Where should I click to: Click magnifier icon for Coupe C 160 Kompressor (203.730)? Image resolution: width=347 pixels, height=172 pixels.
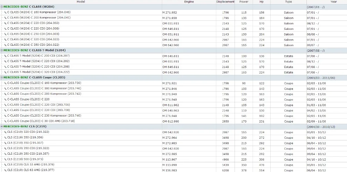[x=5, y=83]
